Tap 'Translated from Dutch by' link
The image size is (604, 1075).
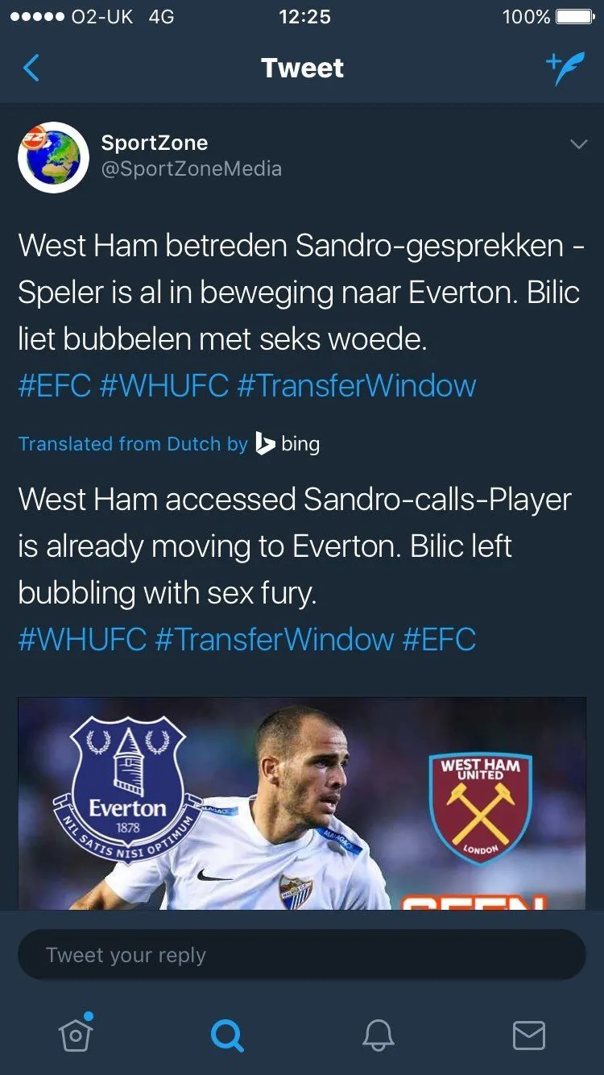click(133, 444)
